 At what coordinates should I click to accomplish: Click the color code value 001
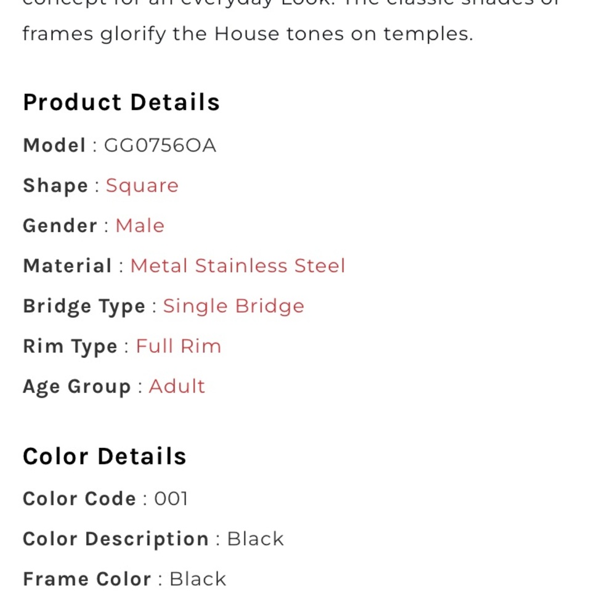pyautogui.click(x=171, y=498)
